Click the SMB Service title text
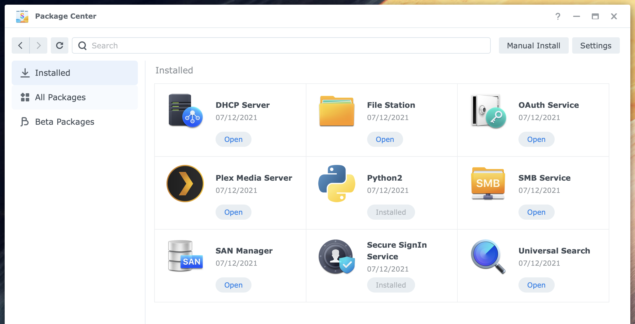Screen dimensions: 635x324 [x=544, y=178]
